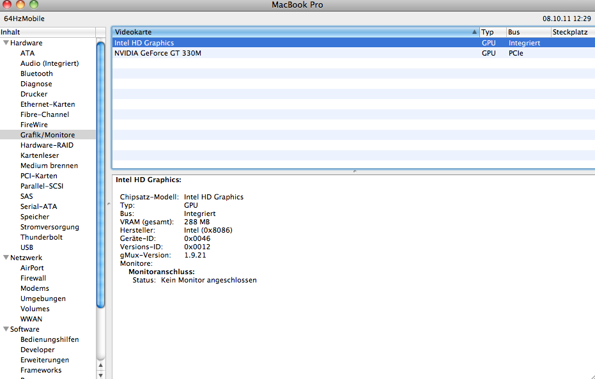Viewport: 595px width, 379px height.
Task: Open Speicher entry
Action: click(35, 217)
